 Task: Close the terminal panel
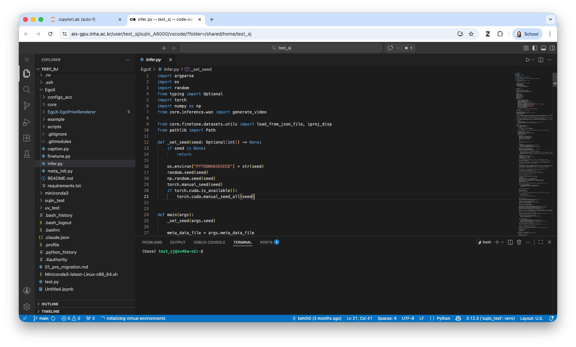(x=550, y=242)
